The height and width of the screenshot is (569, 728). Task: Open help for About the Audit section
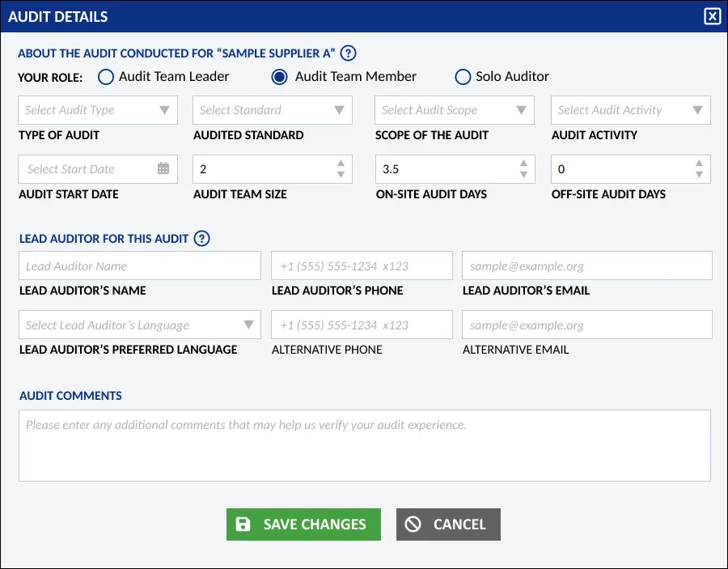pos(348,53)
